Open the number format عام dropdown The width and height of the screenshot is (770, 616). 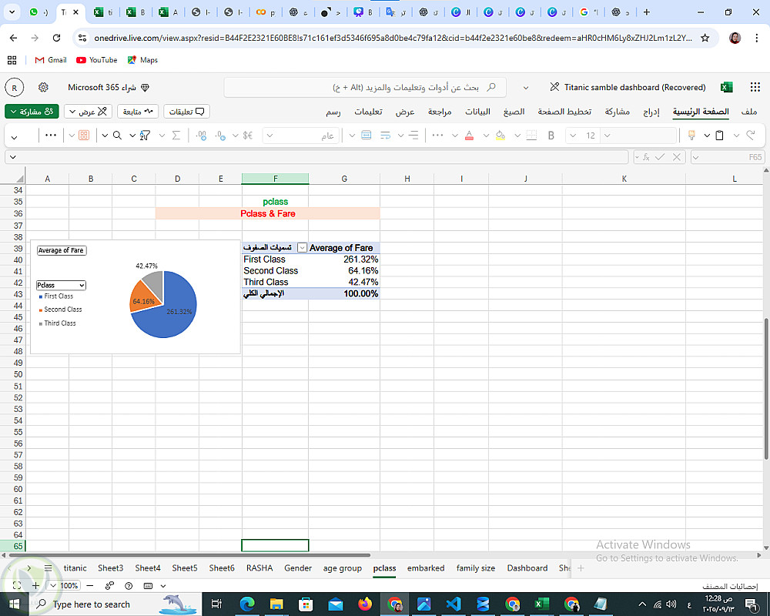point(269,136)
